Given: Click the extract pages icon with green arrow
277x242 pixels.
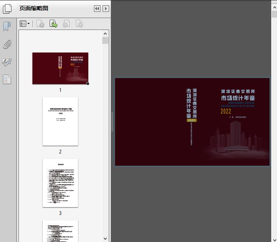Looking at the screenshot, I should point(53,24).
